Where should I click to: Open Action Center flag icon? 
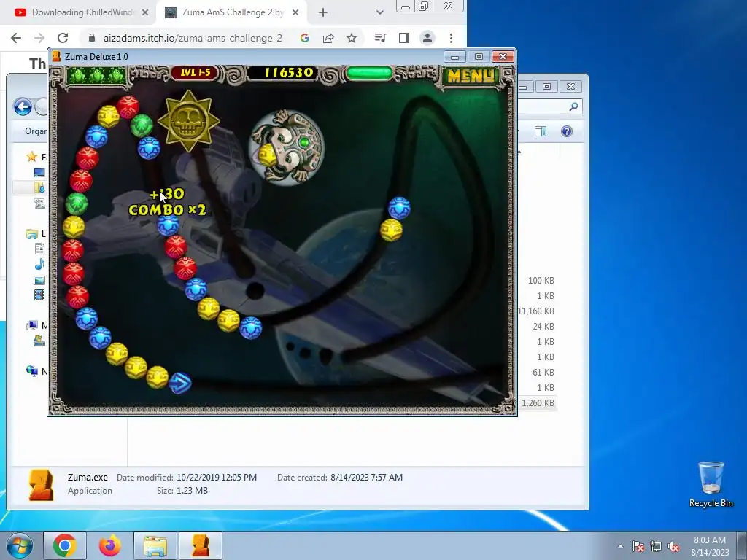[638, 546]
